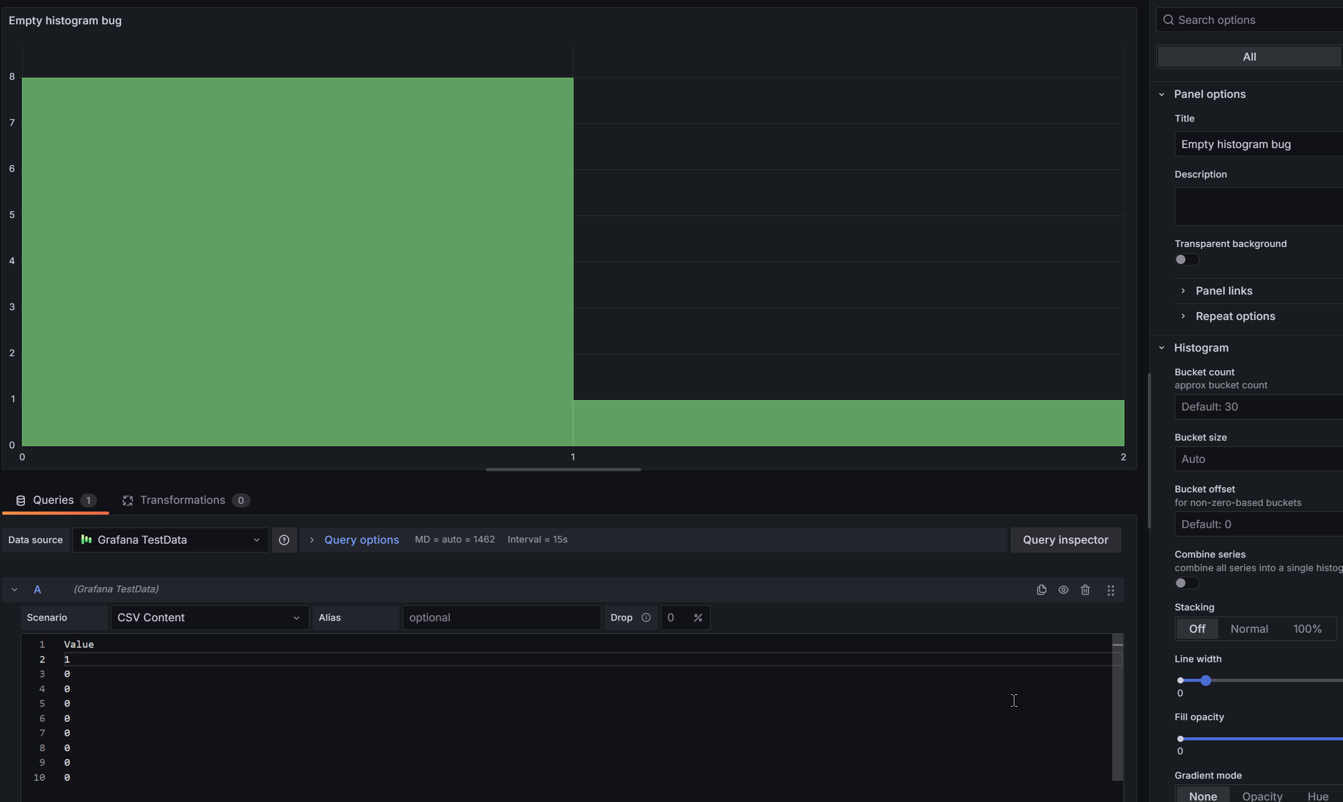Click CSV editor line 2 value '1'

click(67, 659)
